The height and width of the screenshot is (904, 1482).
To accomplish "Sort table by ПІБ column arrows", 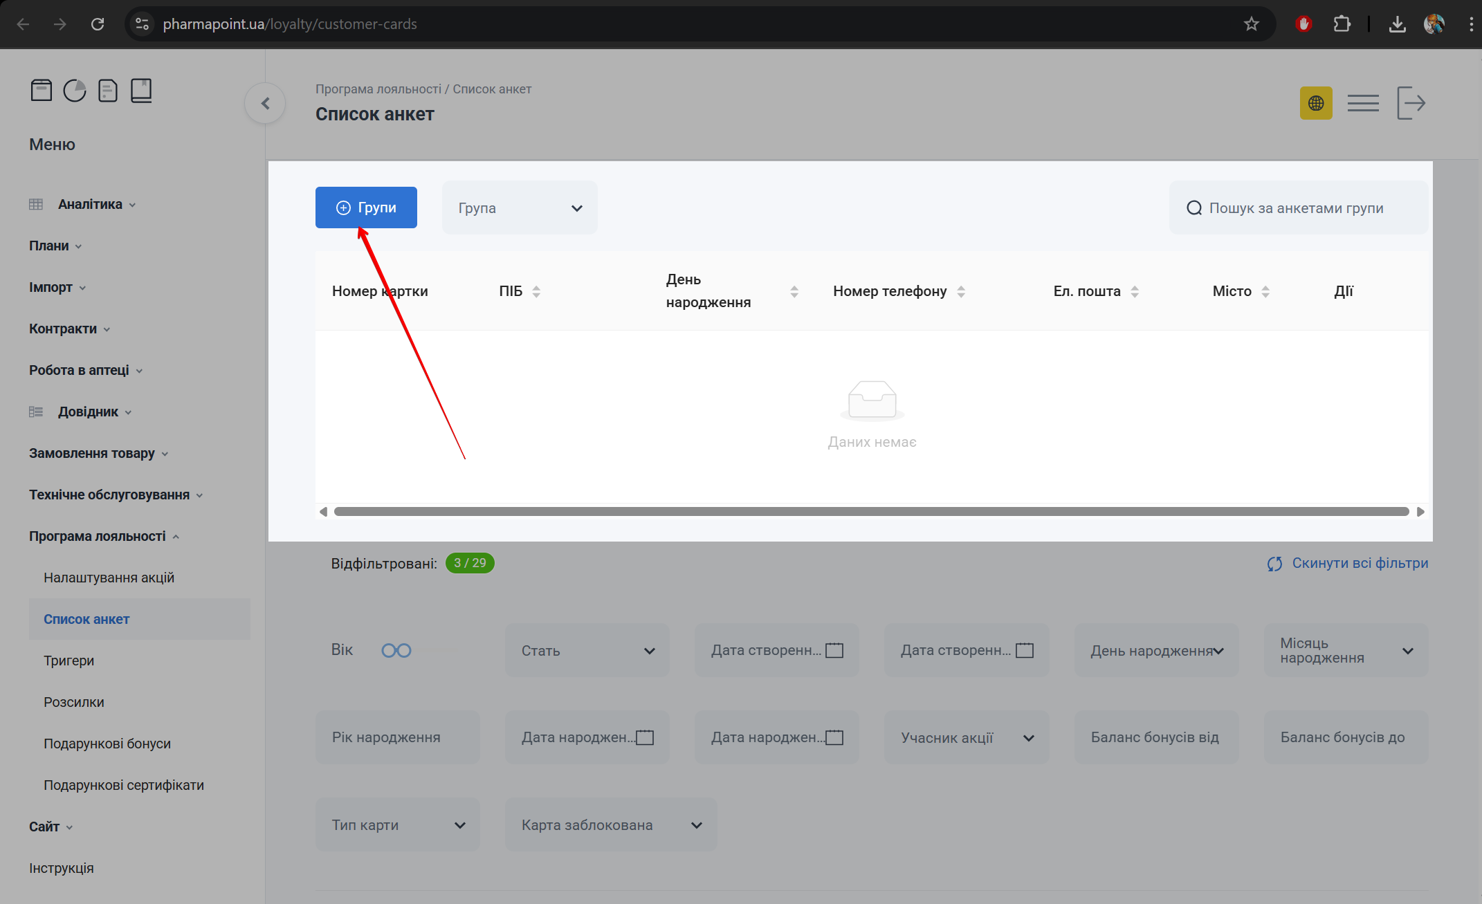I will [536, 292].
